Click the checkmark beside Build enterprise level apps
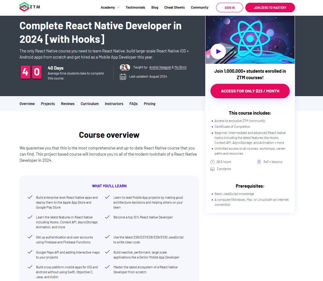323x281 pixels. 30,197
